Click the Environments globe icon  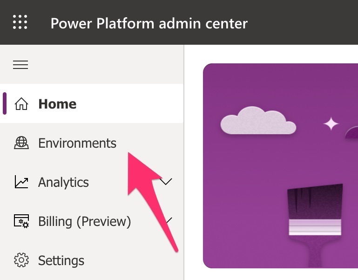tap(21, 143)
